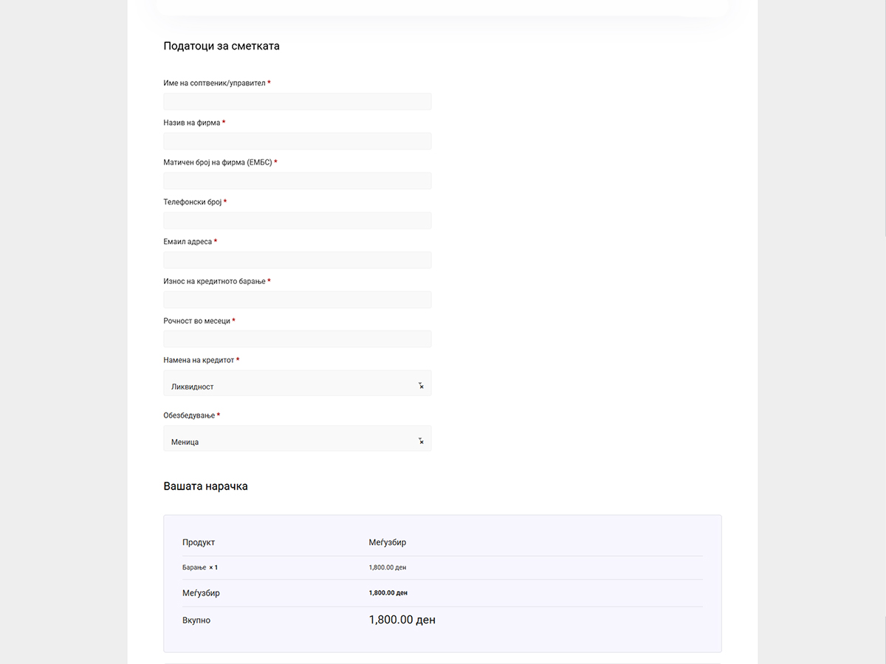
Task: Click the Емаил адреса label text
Action: coord(188,242)
